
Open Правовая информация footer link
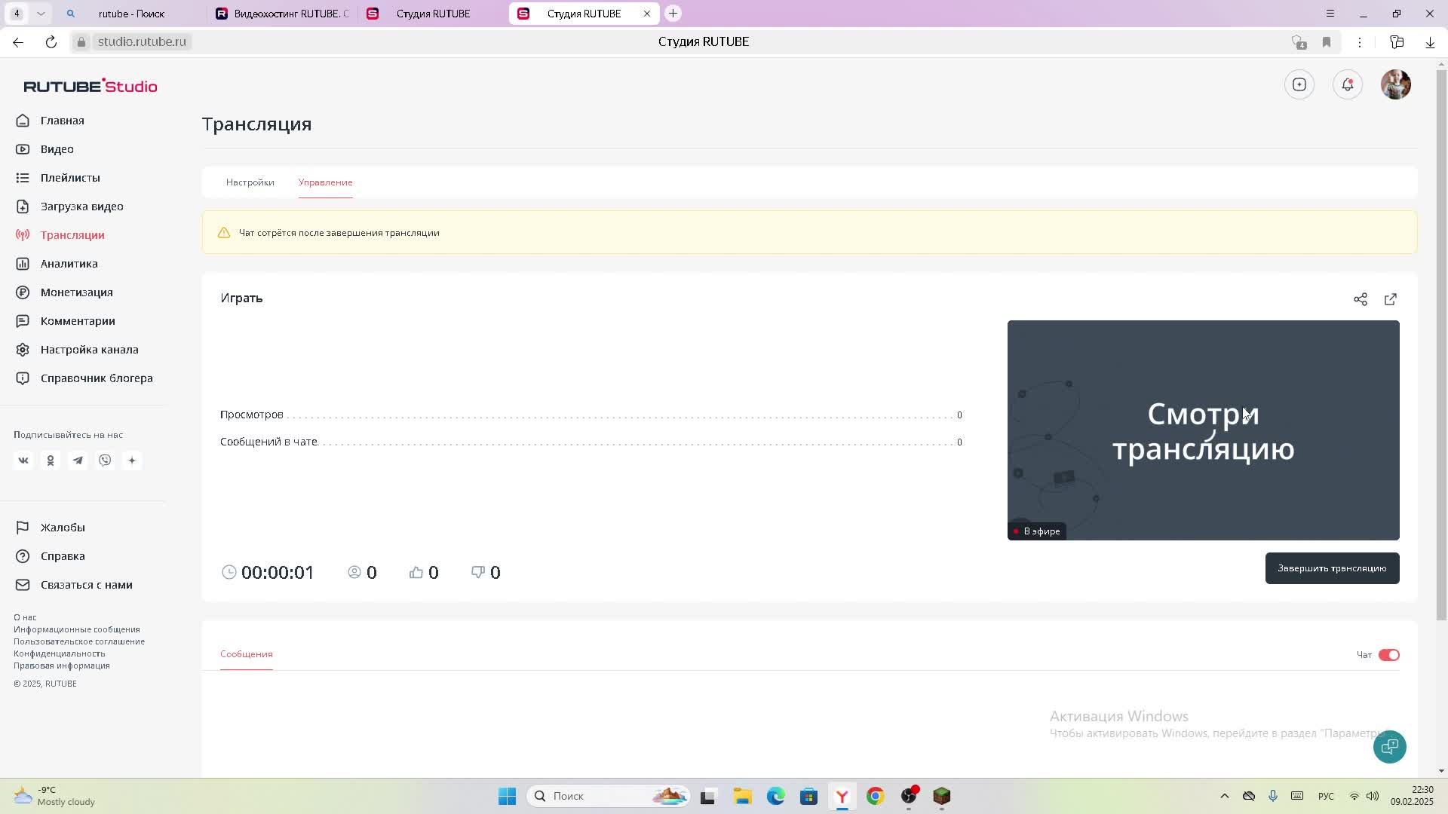pos(61,666)
